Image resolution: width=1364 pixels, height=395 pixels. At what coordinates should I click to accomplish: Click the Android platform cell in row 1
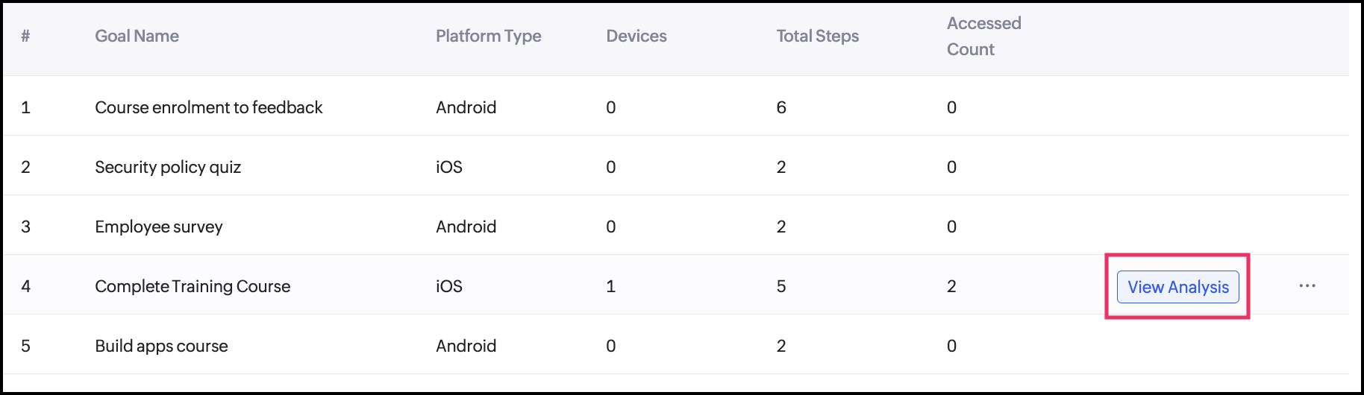pyautogui.click(x=466, y=107)
